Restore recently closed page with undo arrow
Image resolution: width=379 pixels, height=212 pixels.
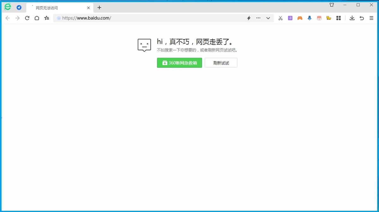coord(362,18)
